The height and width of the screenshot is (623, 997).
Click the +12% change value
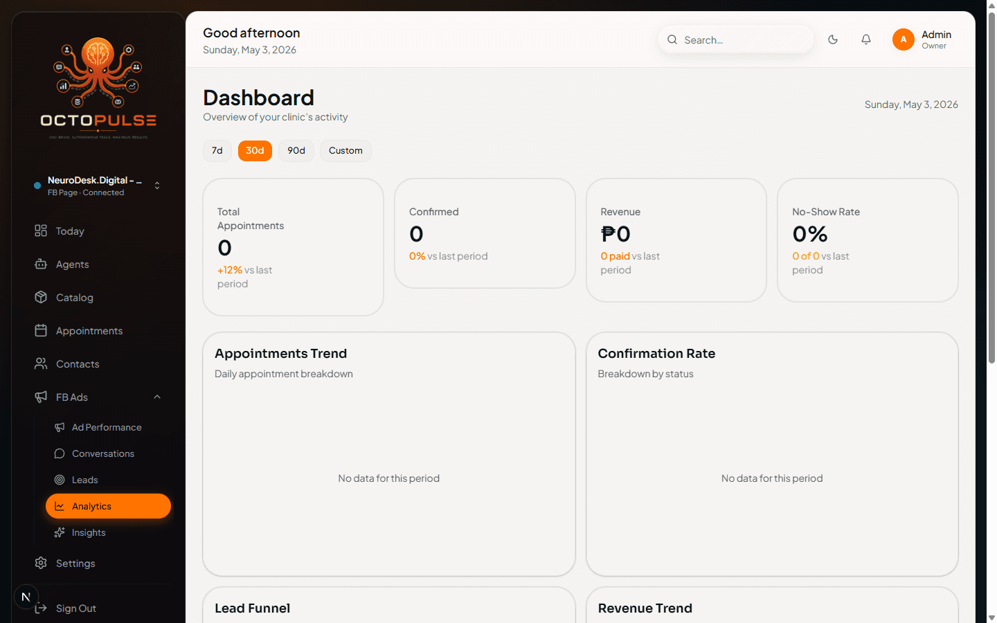230,270
